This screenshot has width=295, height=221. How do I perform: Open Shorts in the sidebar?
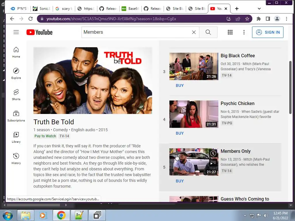pos(16,95)
